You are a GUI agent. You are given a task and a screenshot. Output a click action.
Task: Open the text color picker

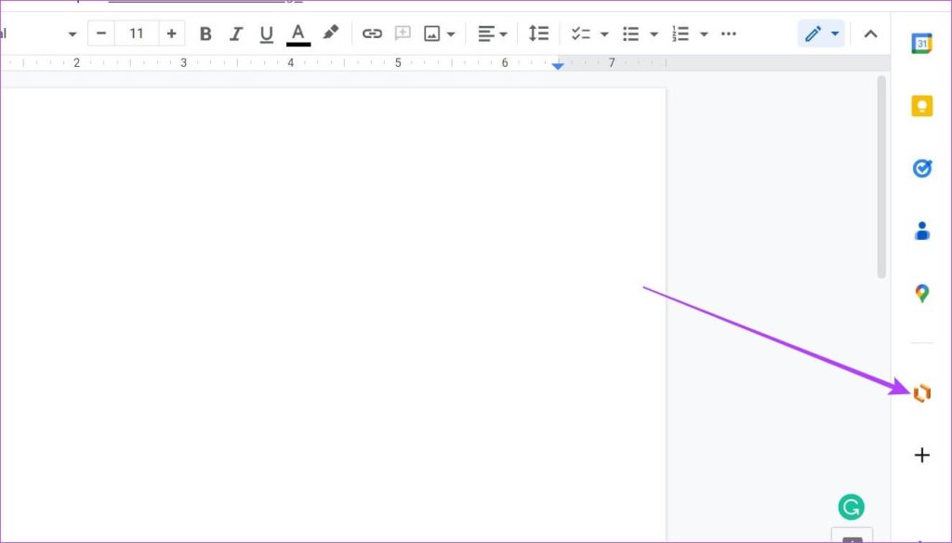pyautogui.click(x=298, y=34)
